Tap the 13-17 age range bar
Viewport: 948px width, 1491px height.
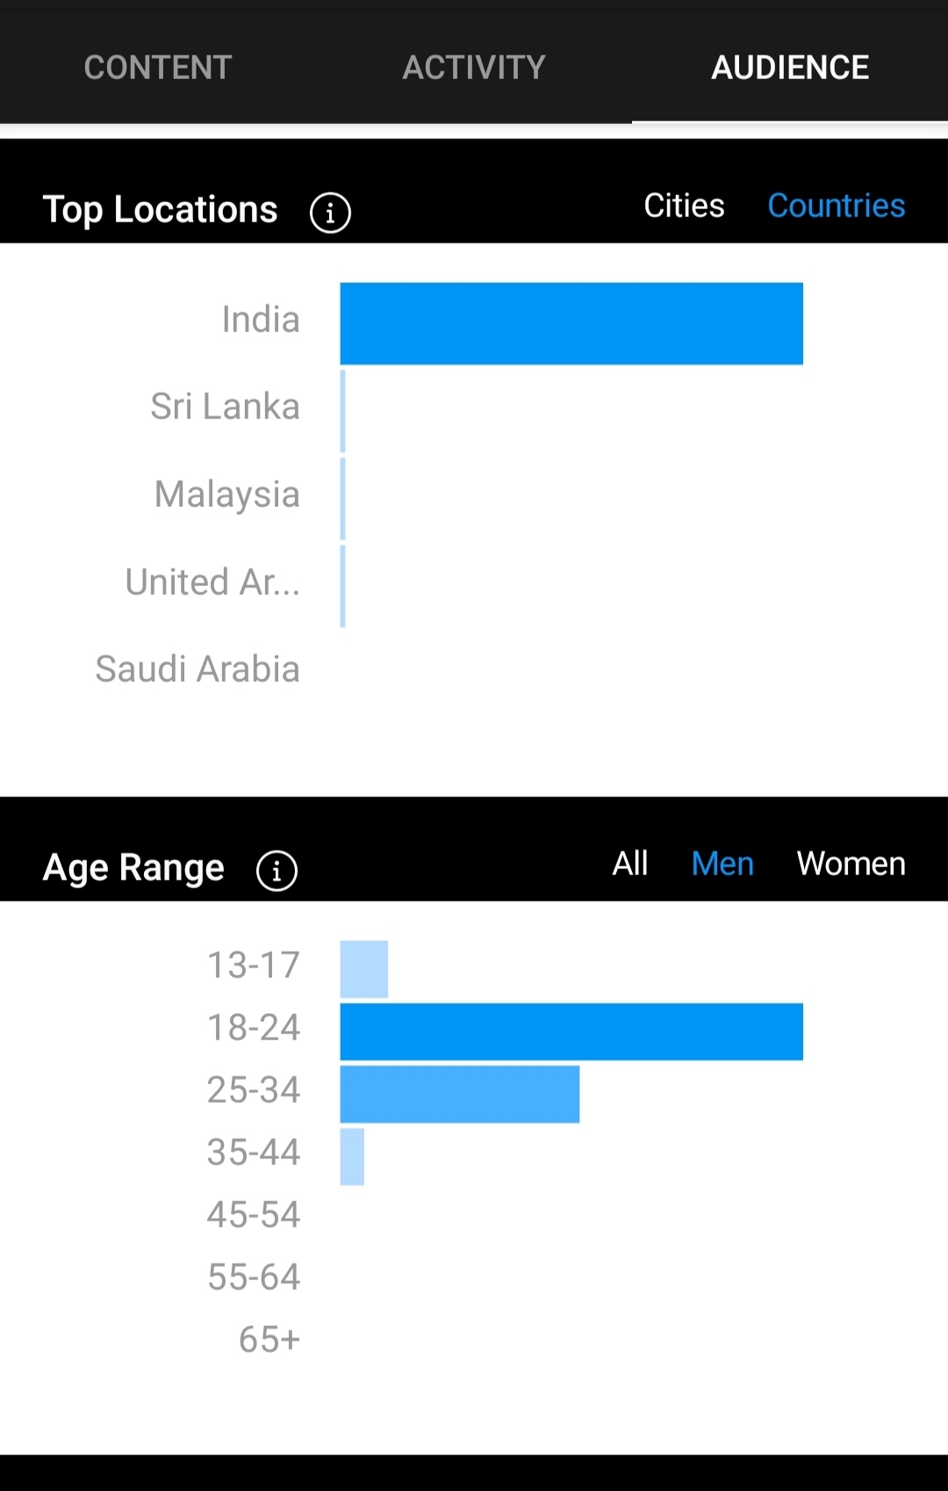(x=364, y=969)
